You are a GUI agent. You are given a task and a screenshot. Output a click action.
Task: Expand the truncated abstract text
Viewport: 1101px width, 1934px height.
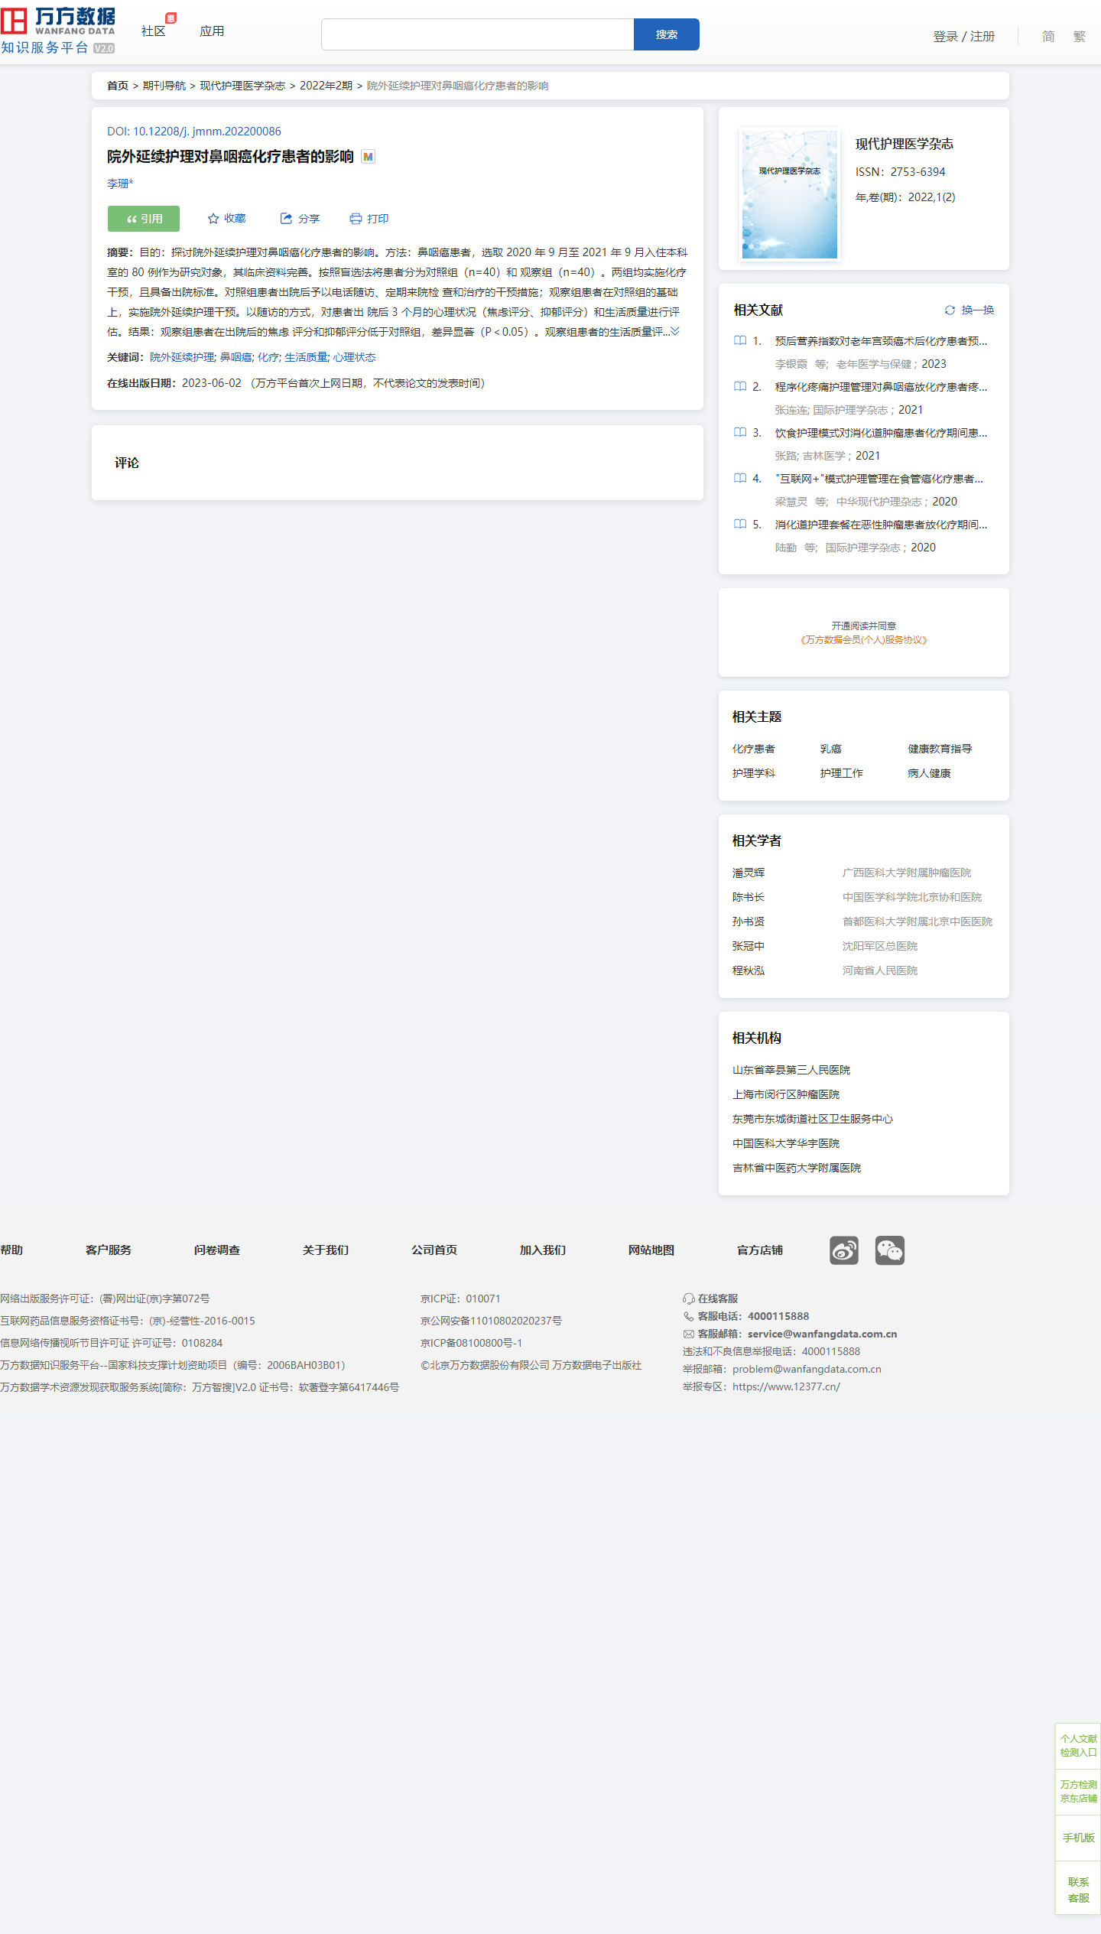(x=675, y=331)
